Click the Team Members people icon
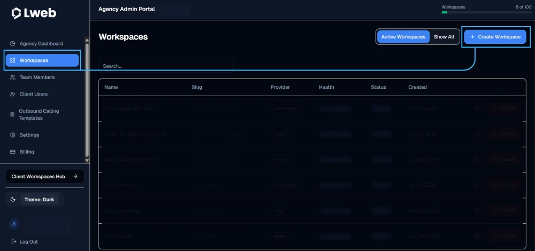535x251 pixels. [13, 77]
